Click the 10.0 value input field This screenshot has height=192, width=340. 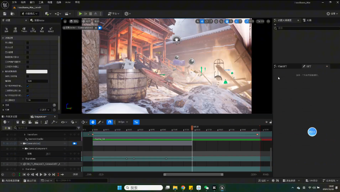point(37,81)
